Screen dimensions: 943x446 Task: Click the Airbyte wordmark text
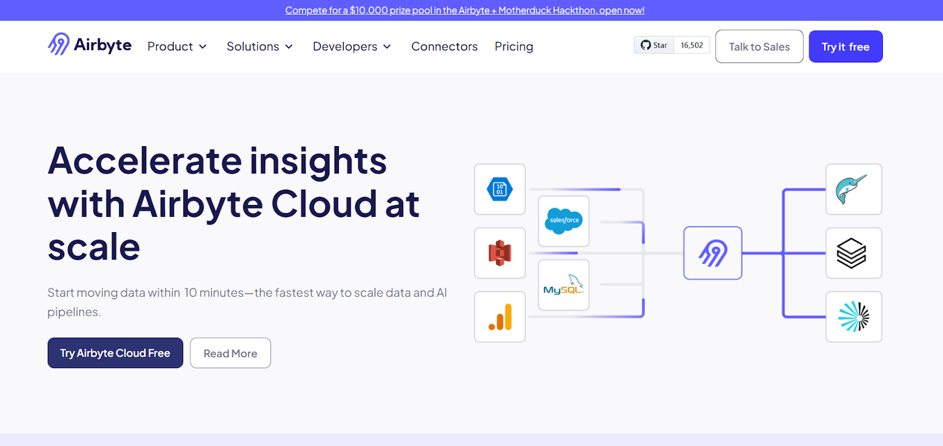[103, 45]
